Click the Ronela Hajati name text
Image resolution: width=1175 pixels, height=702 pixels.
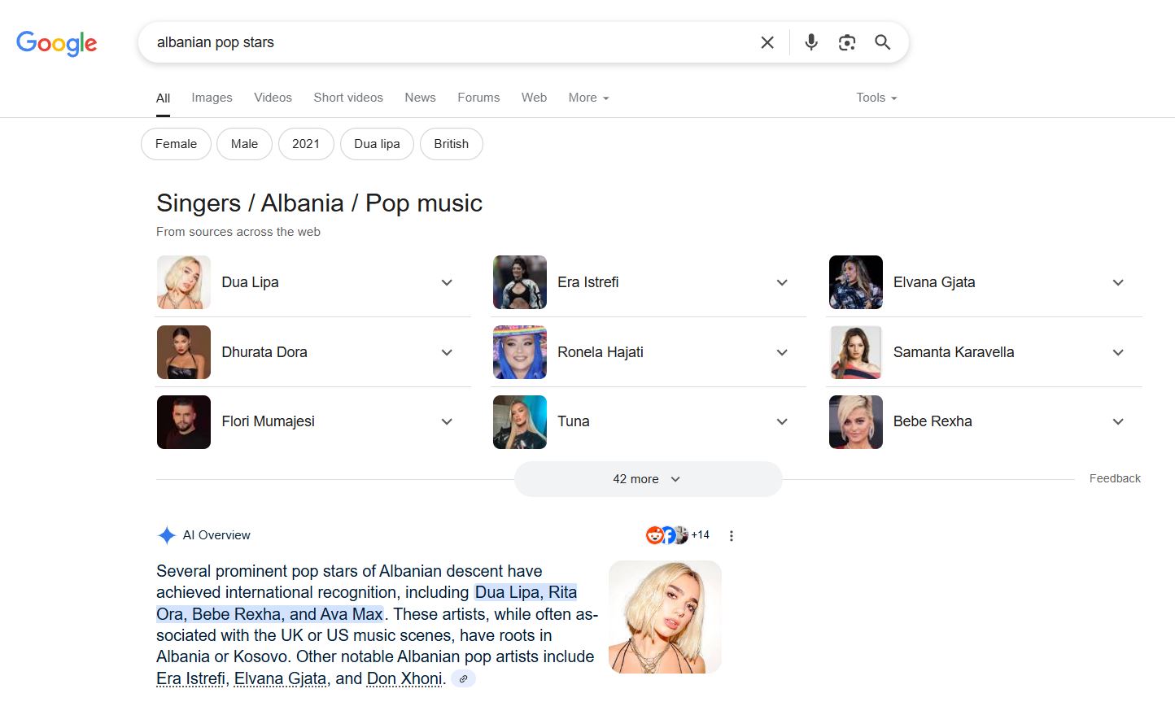[601, 352]
